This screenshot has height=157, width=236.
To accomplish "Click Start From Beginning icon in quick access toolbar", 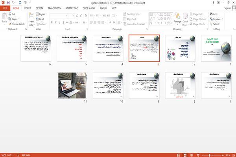I will point(25,2).
